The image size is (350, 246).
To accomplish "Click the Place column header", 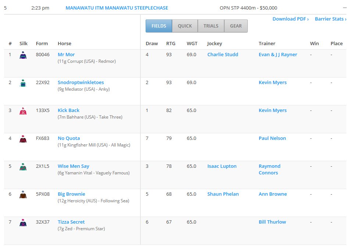I will pyautogui.click(x=337, y=43).
